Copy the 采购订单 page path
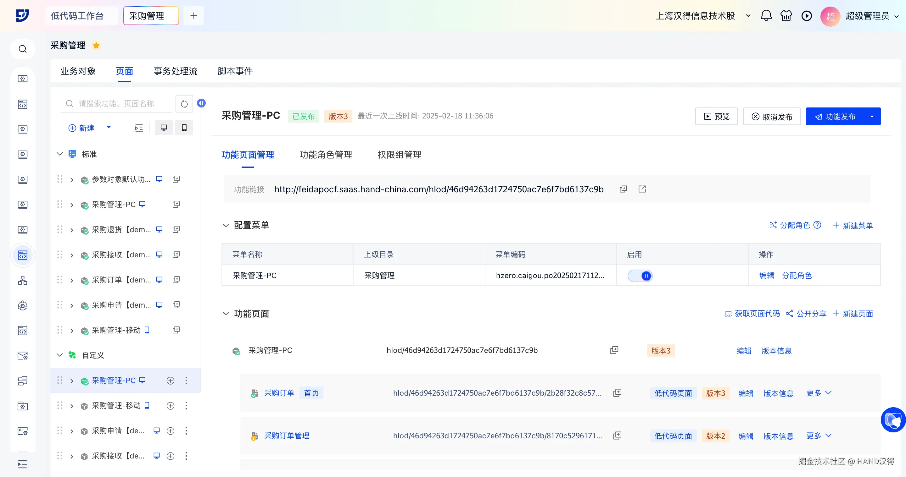The image size is (906, 477). pyautogui.click(x=617, y=393)
